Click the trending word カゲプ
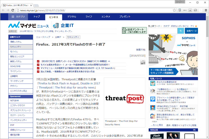 pyautogui.click(x=166, y=26)
